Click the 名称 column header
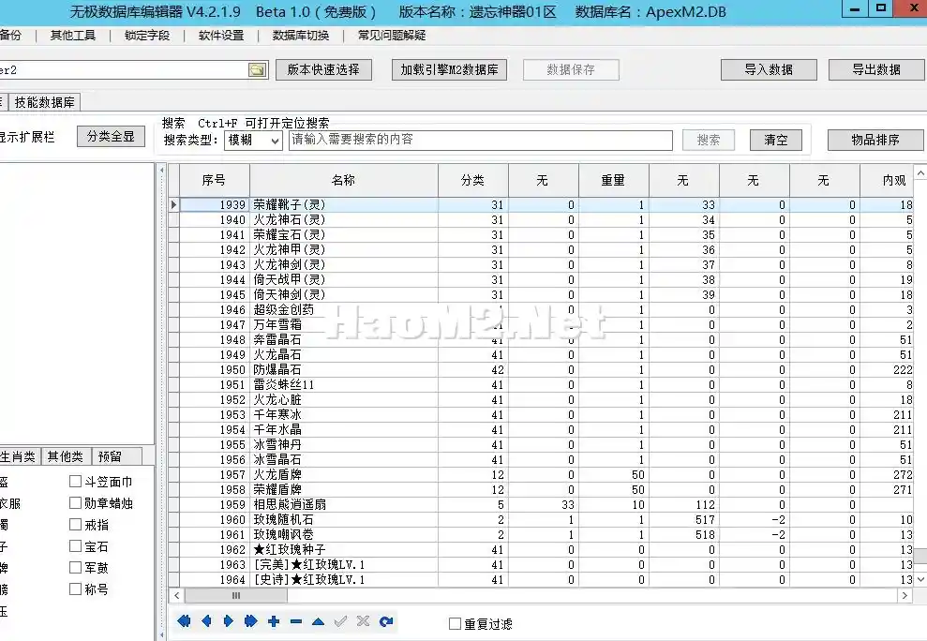 (343, 180)
